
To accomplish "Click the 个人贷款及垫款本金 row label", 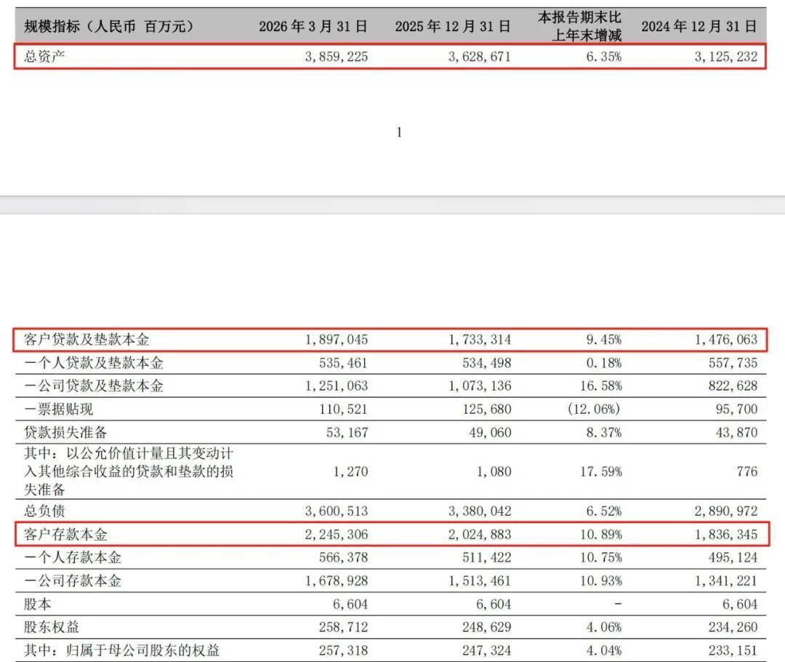I will 94,362.
